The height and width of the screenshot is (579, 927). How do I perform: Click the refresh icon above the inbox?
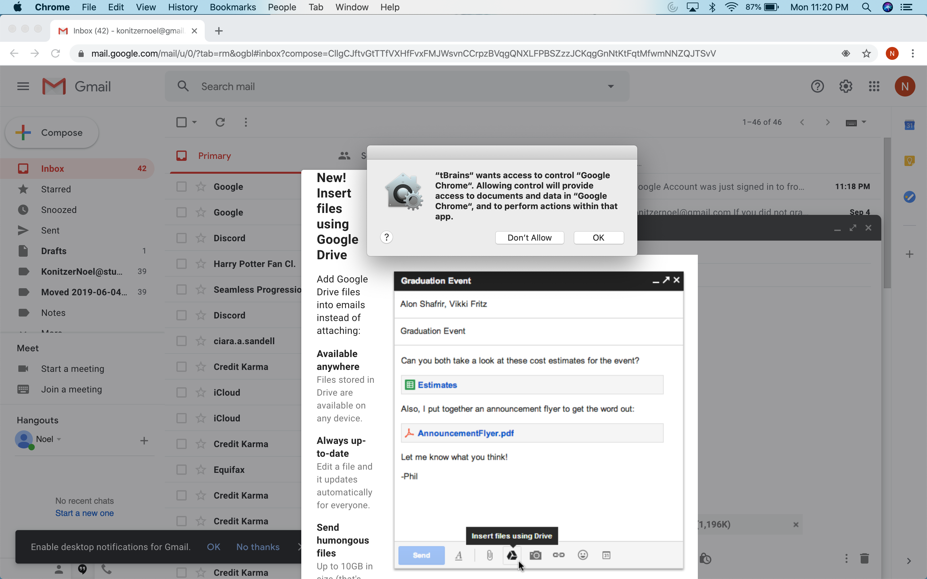tap(220, 122)
